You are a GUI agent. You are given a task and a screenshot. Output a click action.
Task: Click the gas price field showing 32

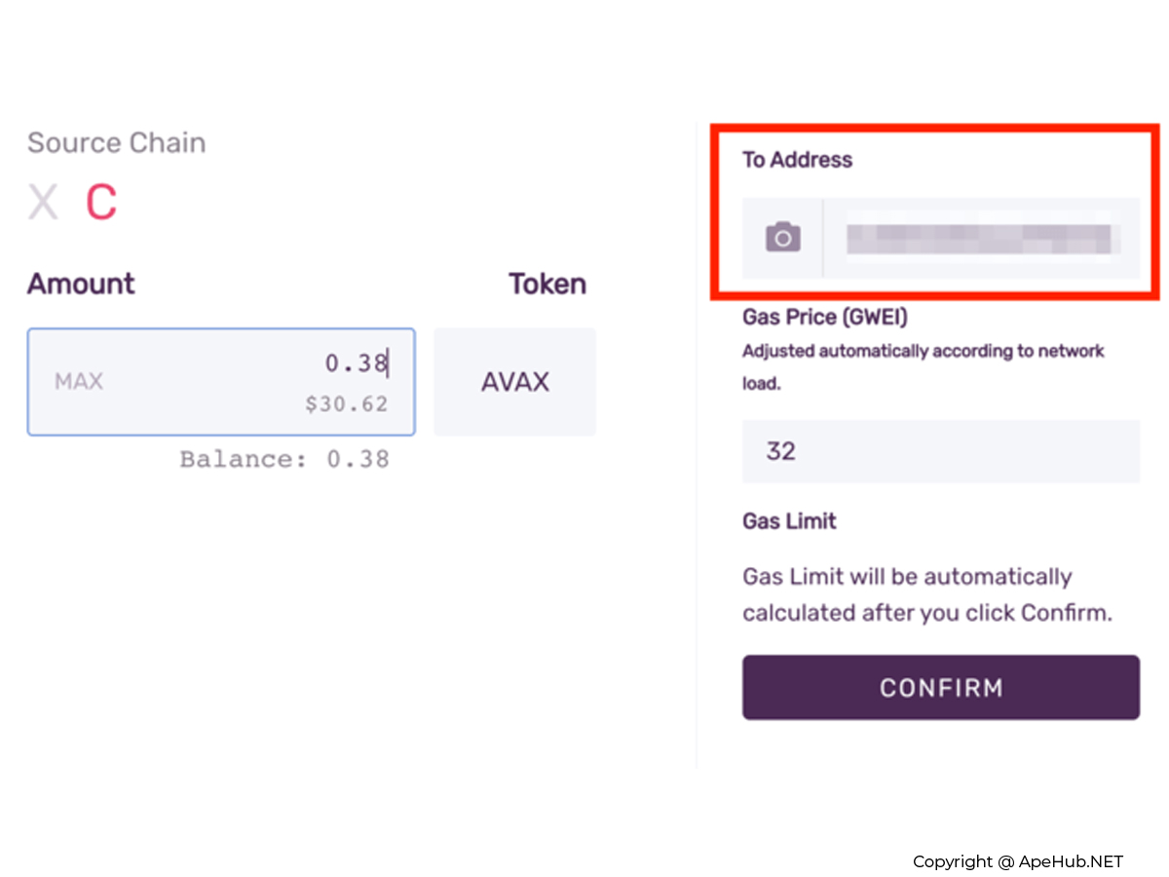point(940,451)
